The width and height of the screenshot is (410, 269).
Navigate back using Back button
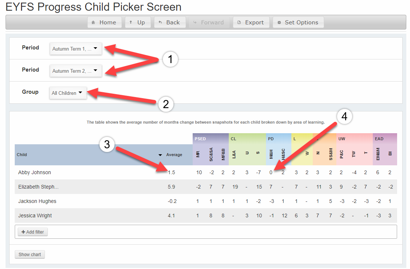(x=169, y=23)
